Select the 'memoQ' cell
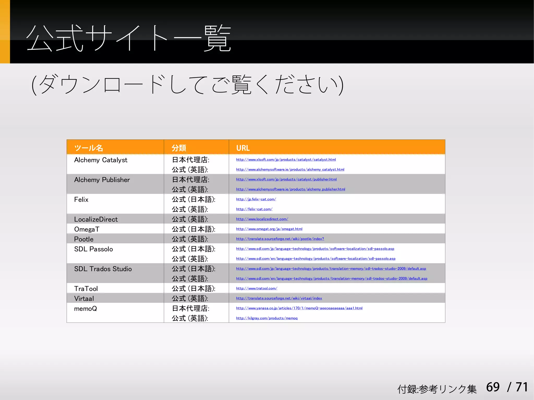The height and width of the screenshot is (400, 534). coord(115,313)
